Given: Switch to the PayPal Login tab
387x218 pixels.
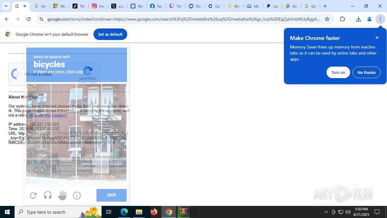Looking at the screenshot, I should [x=272, y=6].
